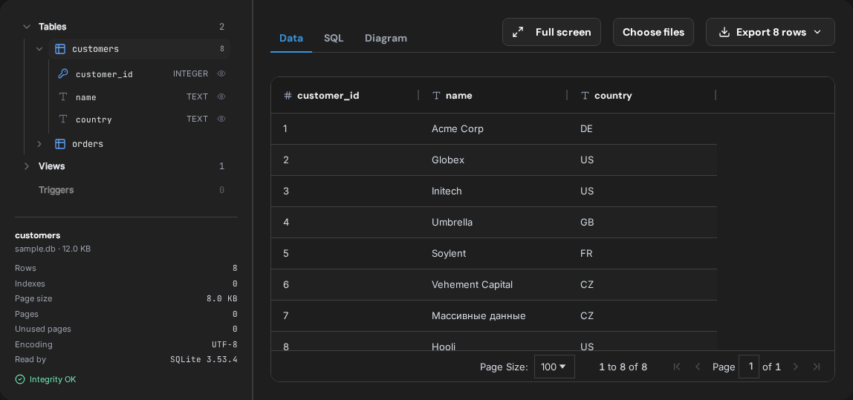This screenshot has width=853, height=400.
Task: Click the hash icon in customer_id column header
Action: 288,96
